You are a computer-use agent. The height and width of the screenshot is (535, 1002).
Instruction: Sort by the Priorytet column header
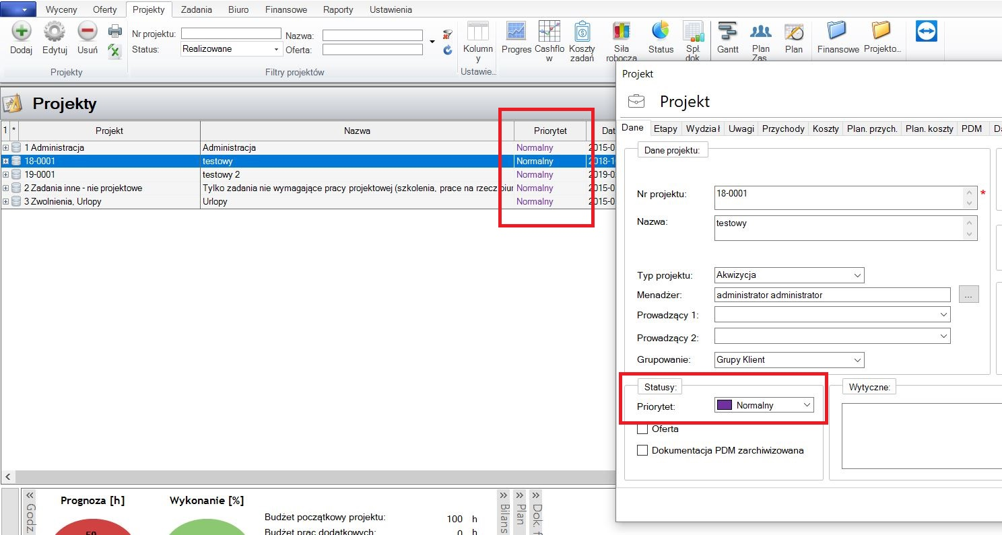(x=550, y=131)
